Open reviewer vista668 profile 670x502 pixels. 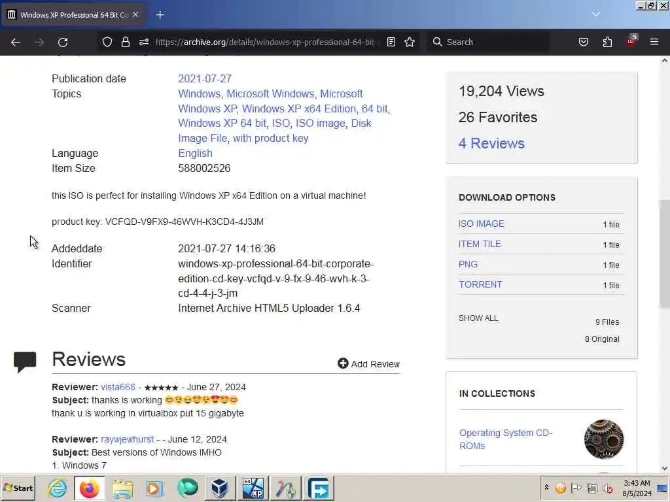click(118, 387)
